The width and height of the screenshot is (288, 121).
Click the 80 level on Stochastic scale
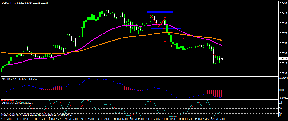click(x=280, y=104)
